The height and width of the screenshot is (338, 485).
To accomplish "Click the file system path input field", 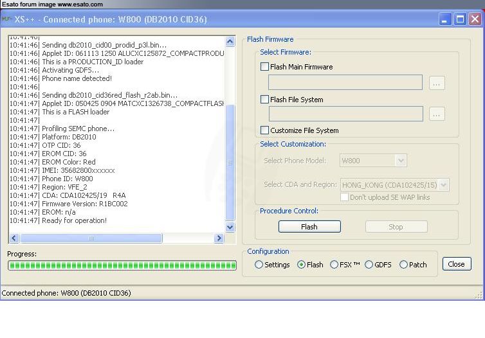I will (346, 114).
